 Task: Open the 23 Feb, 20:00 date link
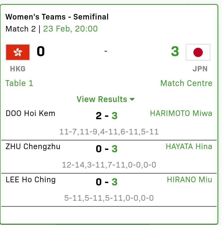pyautogui.click(x=71, y=29)
